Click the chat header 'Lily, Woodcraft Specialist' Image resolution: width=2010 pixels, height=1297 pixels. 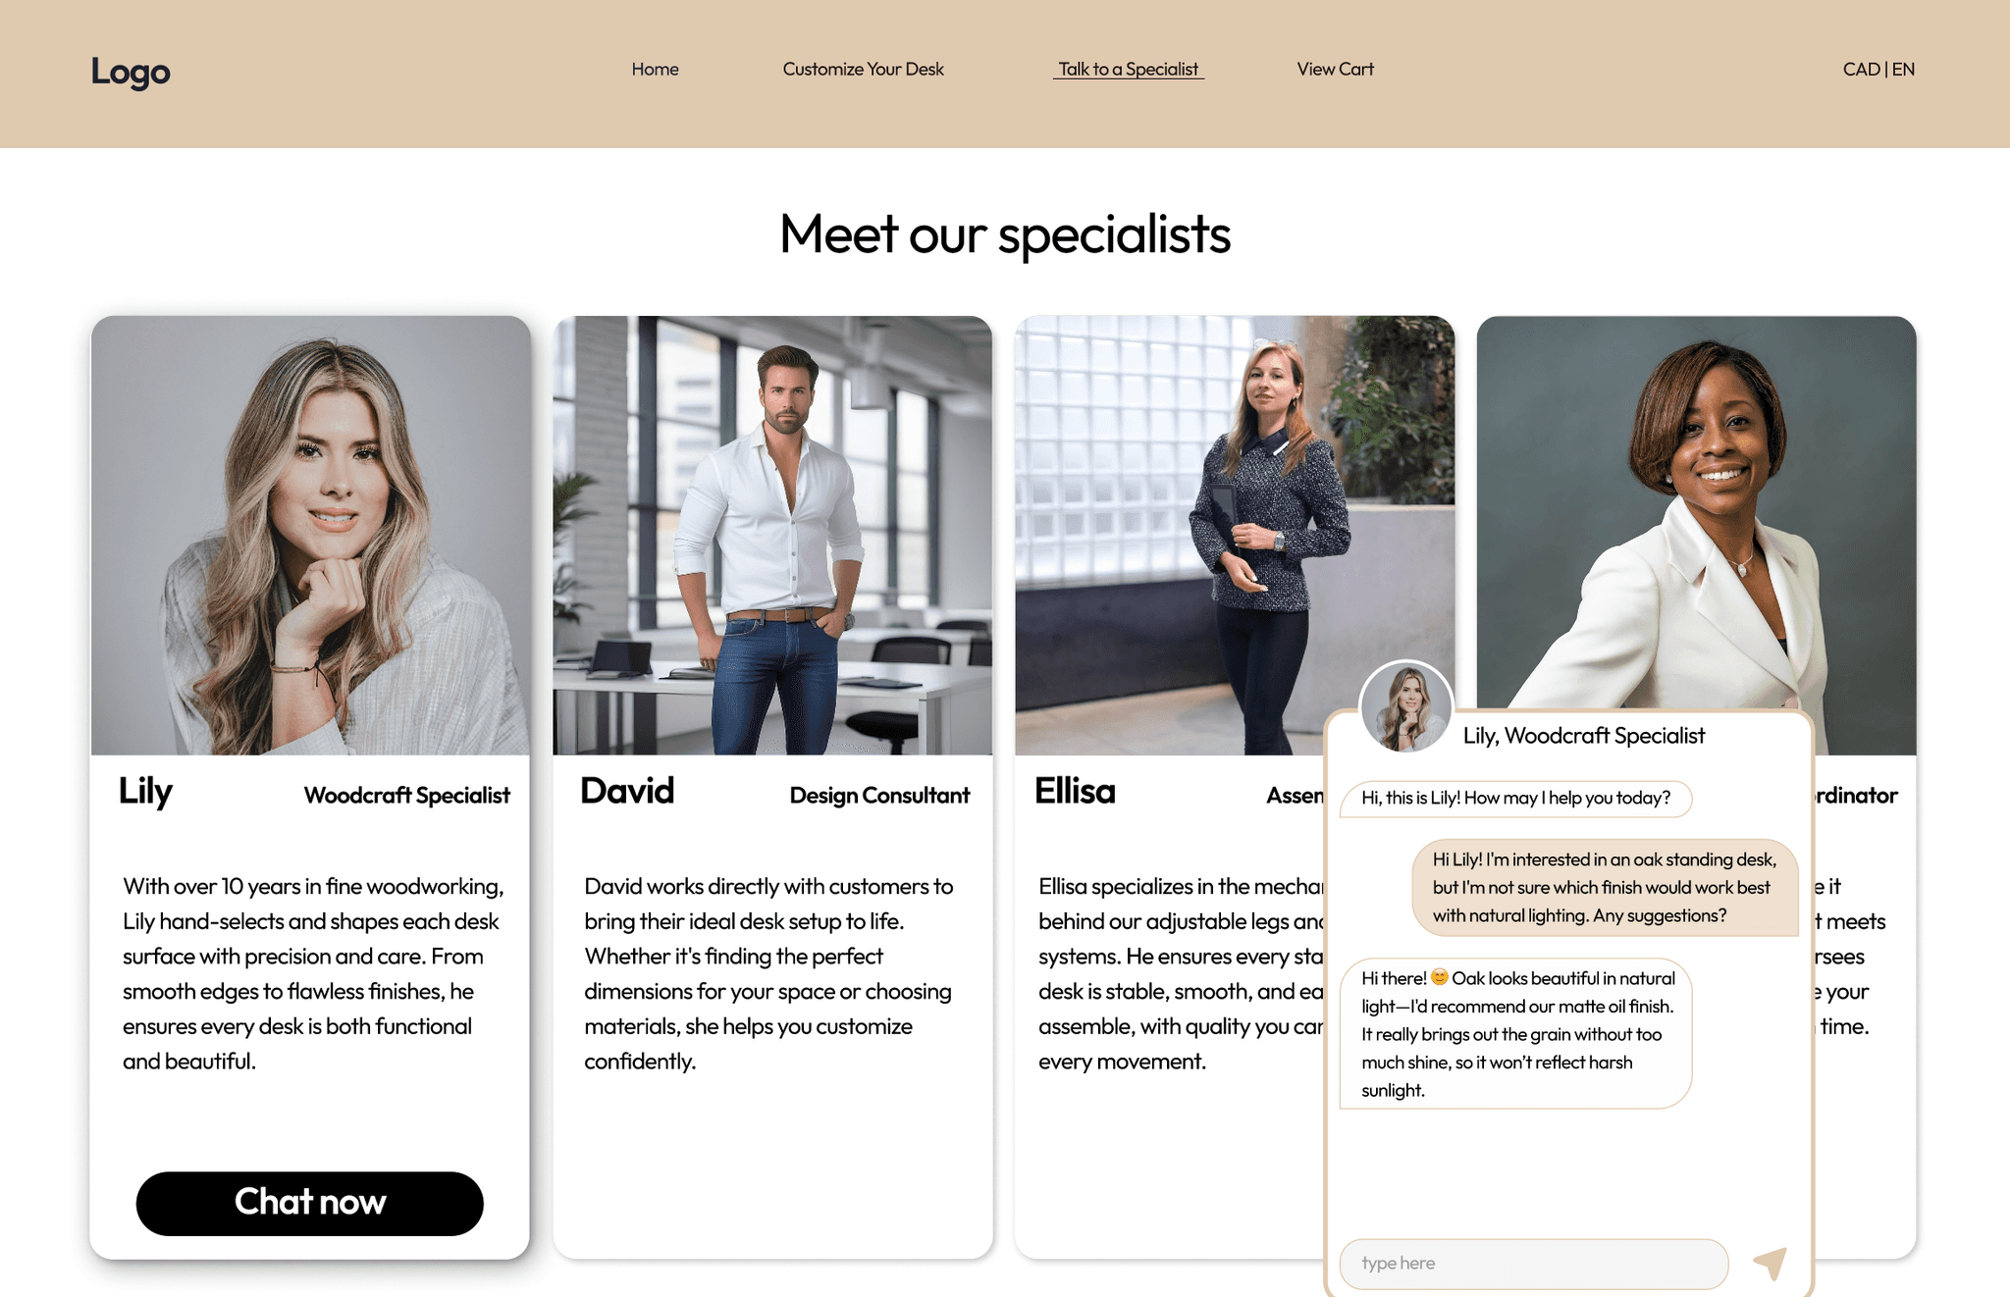[1584, 735]
